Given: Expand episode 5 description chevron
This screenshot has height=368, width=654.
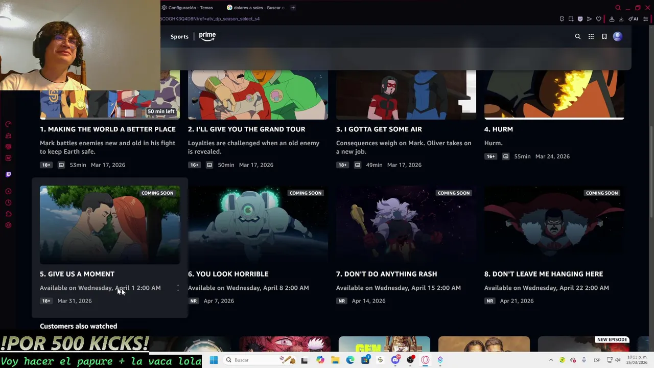Looking at the screenshot, I should [x=178, y=288].
